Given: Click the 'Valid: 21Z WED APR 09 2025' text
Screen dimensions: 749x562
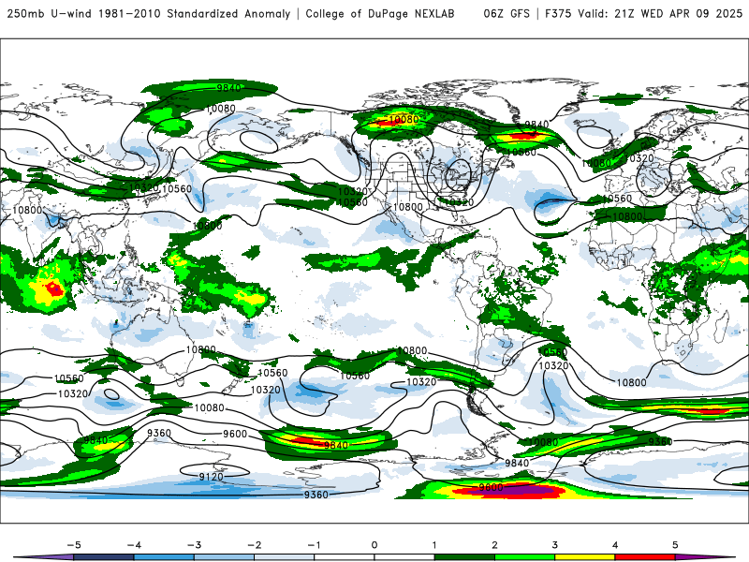Looking at the screenshot, I should click(x=660, y=14).
